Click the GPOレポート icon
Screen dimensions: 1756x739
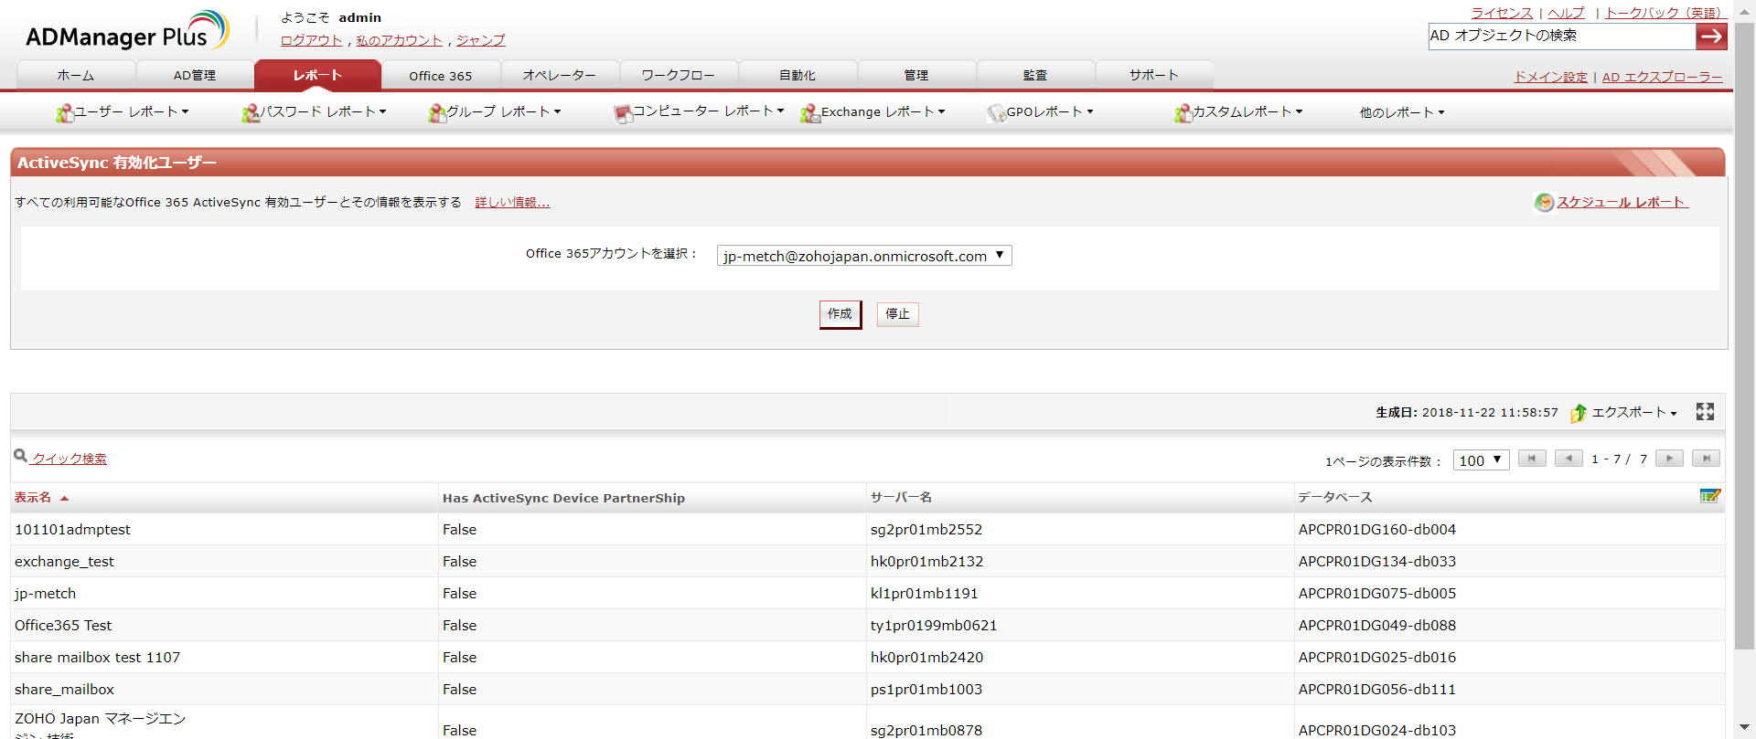[996, 113]
